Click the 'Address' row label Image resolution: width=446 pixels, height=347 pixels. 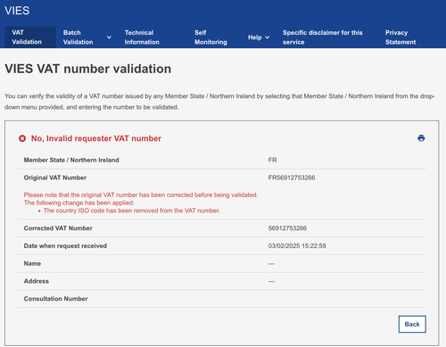coord(37,281)
